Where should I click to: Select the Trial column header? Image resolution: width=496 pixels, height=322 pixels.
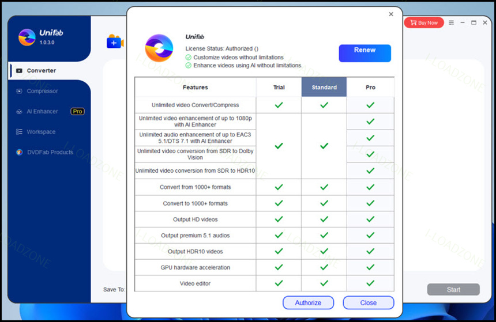pyautogui.click(x=279, y=87)
